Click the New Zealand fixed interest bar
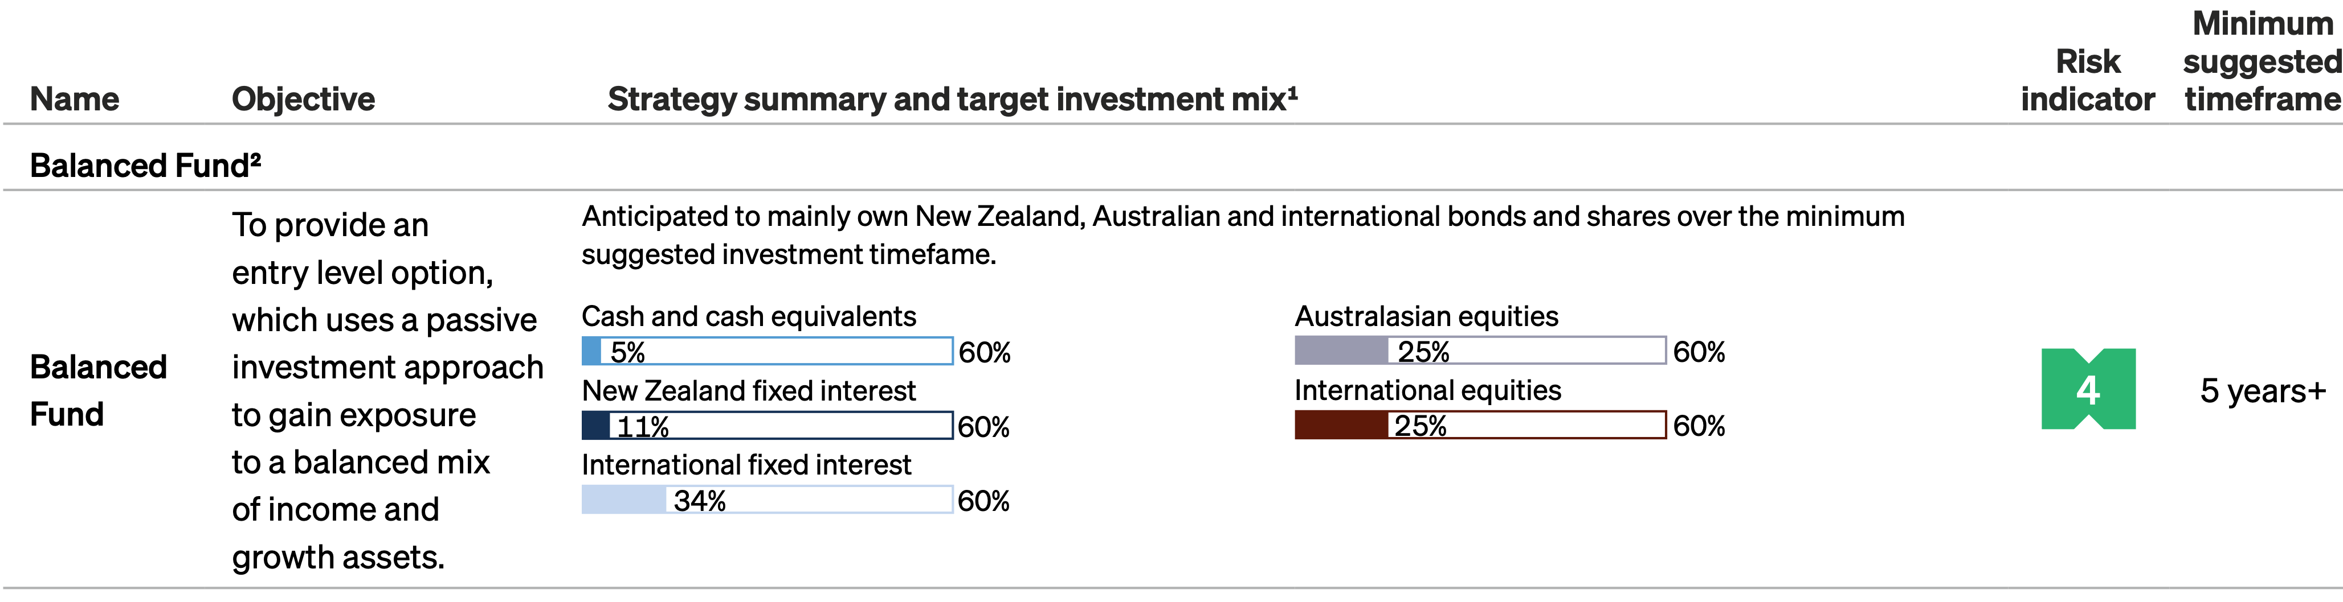Screen dimensions: 2343x602 click(767, 426)
